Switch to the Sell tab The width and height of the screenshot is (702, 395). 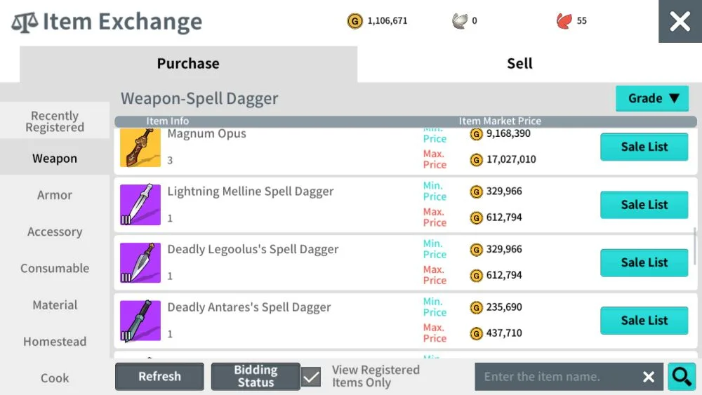click(519, 64)
